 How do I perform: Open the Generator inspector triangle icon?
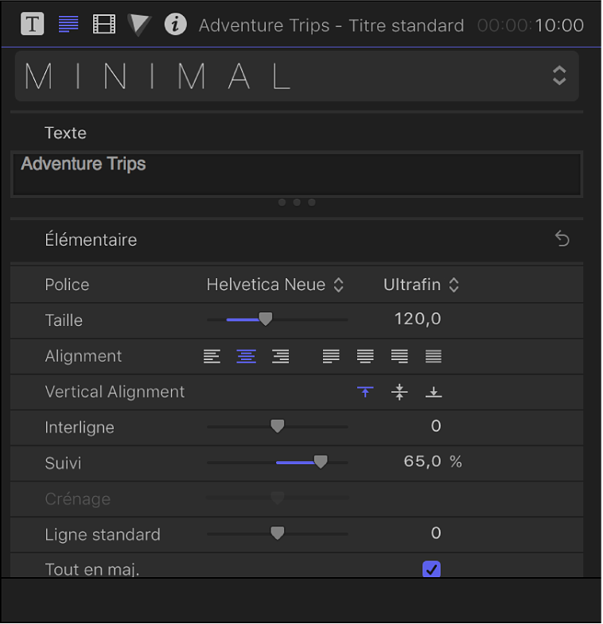[139, 25]
